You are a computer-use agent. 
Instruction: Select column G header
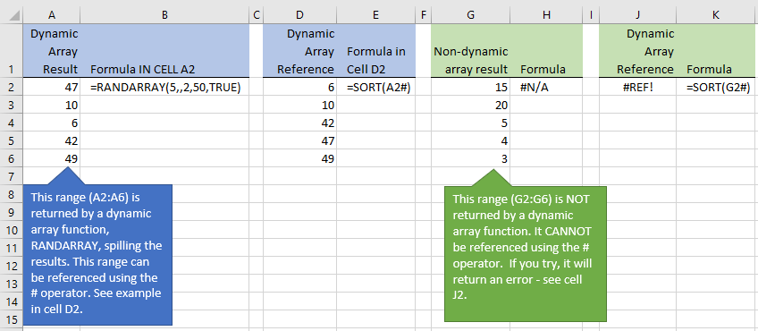[x=470, y=15]
